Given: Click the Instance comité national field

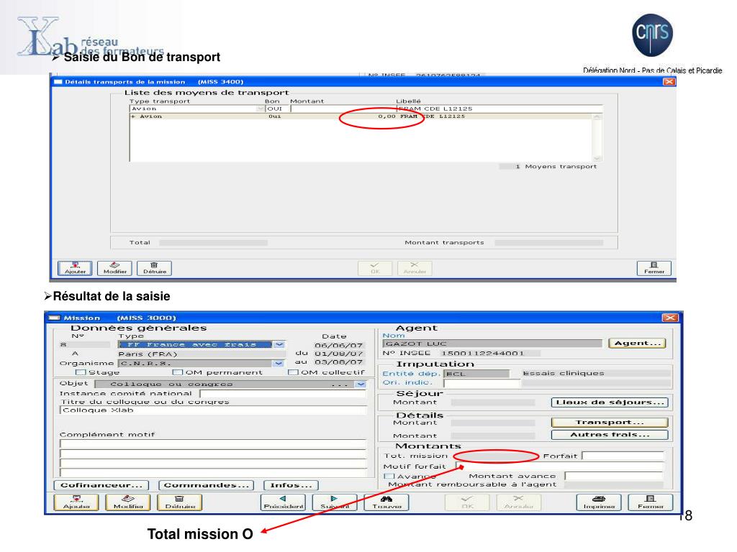Looking at the screenshot, I should click(x=283, y=393).
